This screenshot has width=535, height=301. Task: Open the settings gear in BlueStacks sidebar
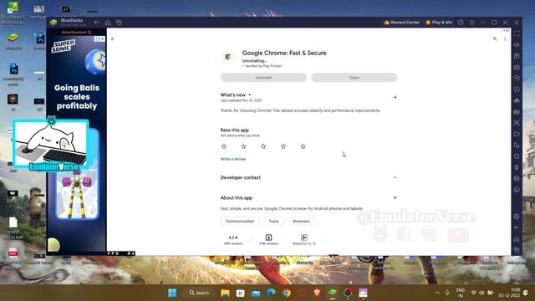[517, 217]
